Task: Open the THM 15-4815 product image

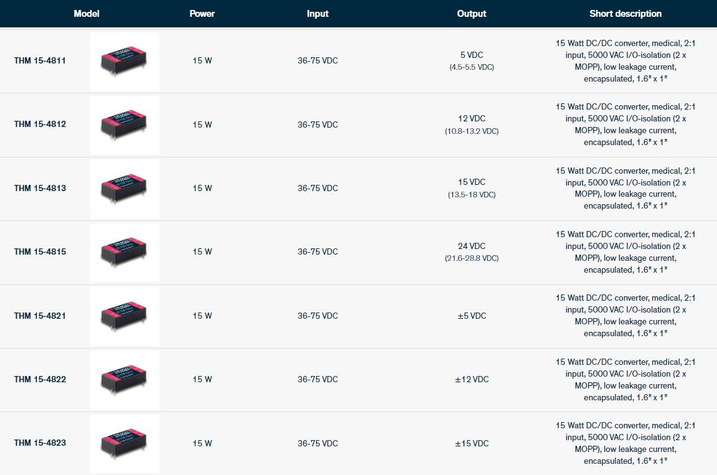Action: click(124, 252)
